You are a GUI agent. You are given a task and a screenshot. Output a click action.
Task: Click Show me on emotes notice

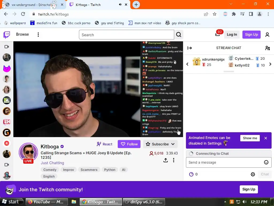tap(250, 138)
